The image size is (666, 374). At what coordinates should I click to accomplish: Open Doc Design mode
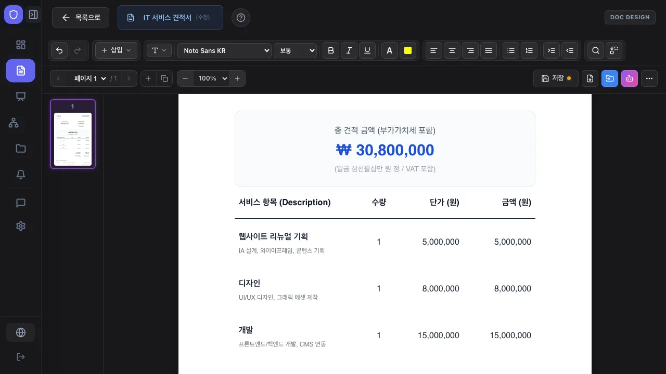[x=630, y=17]
